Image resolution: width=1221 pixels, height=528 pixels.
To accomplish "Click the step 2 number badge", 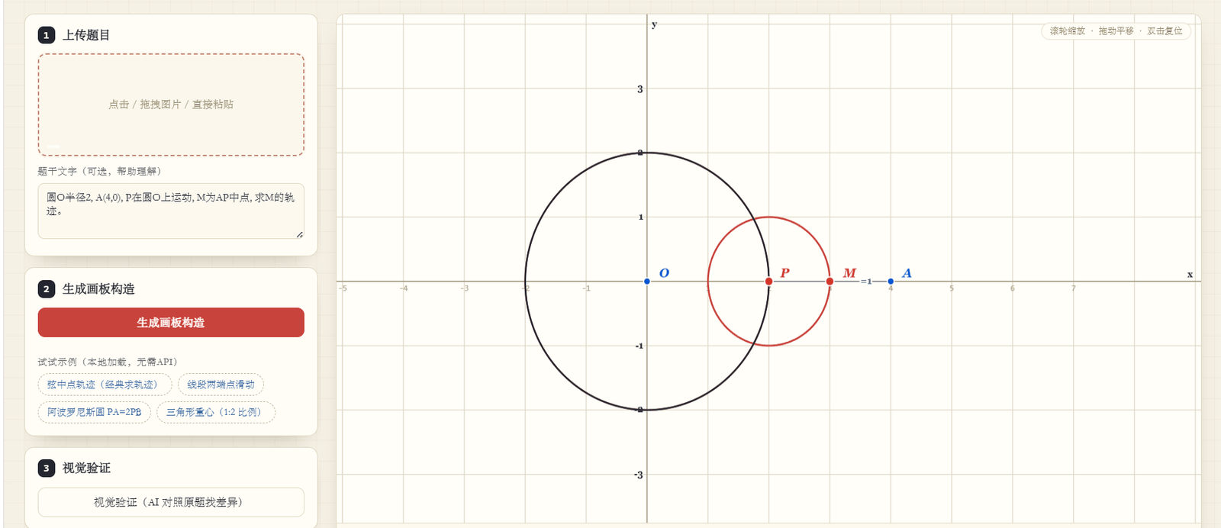I will tap(47, 289).
